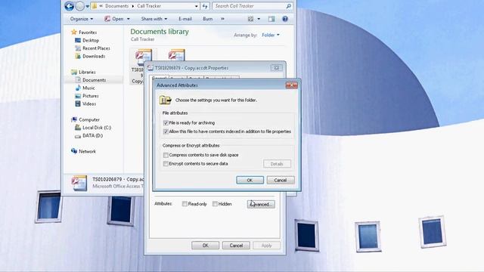Image resolution: width=484 pixels, height=272 pixels.
Task: Click the folder icon in address bar
Action: click(x=95, y=6)
